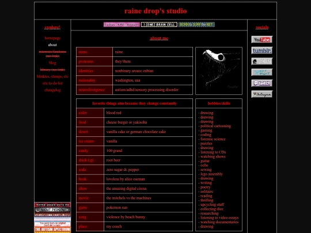Viewport: 311px width, 233px height.
Task: Click the 'they/them' pronouns cell
Action: [x=153, y=62]
